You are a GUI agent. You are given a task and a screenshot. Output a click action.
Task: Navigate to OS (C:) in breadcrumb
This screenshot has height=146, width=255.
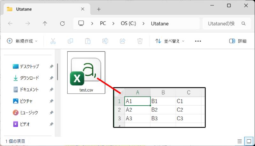128,23
